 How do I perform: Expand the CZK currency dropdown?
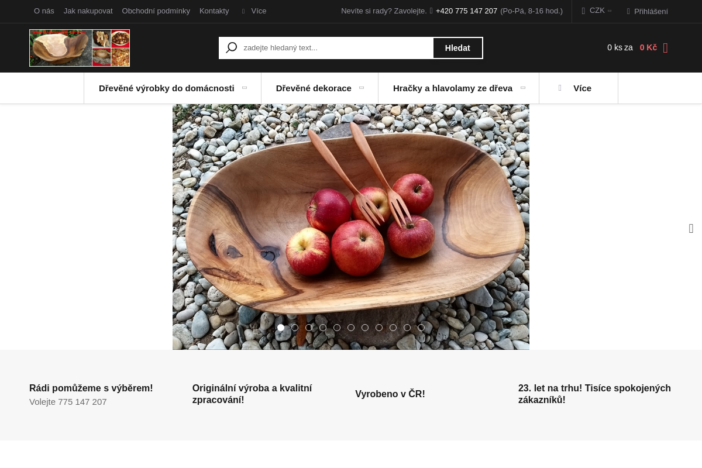click(x=597, y=11)
